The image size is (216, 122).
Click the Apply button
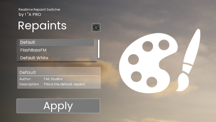58,106
